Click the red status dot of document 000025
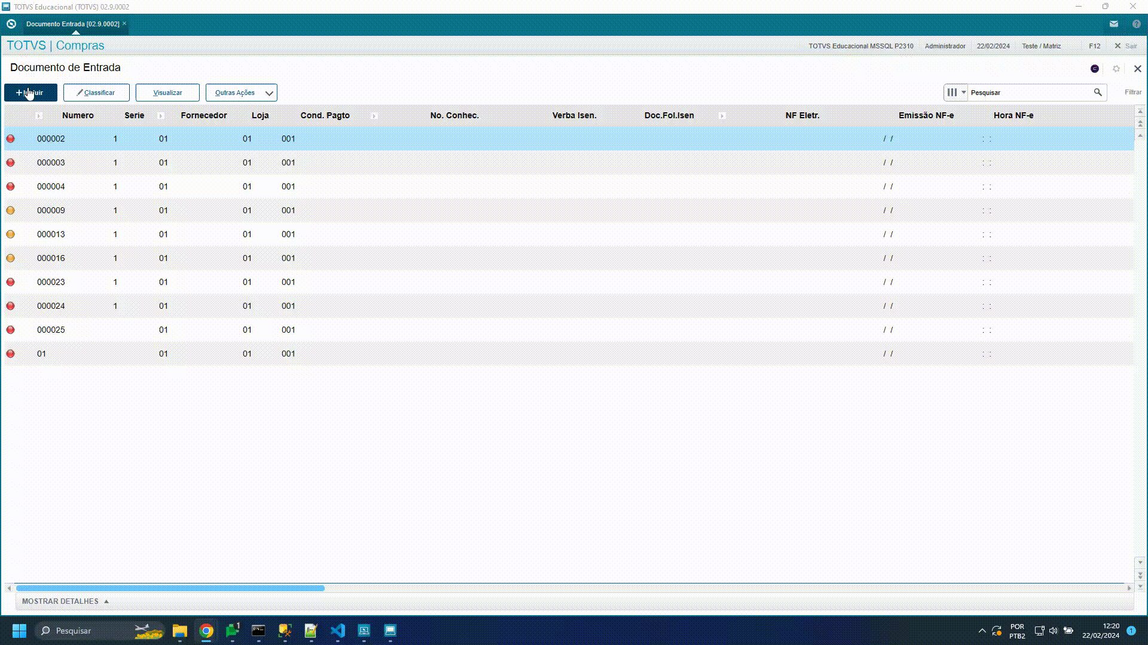 pos(10,330)
